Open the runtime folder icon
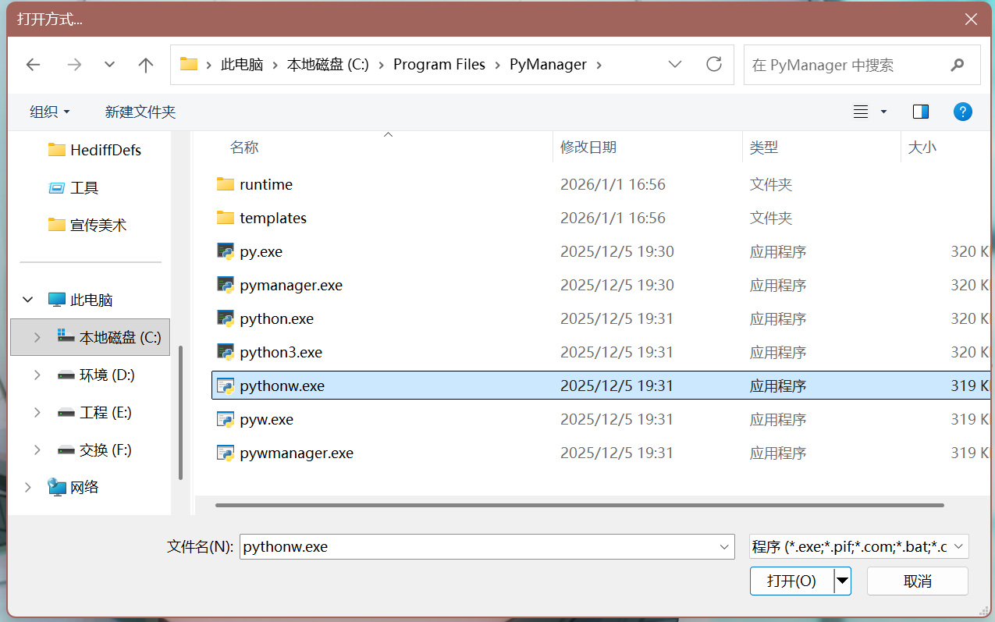The image size is (995, 622). (226, 184)
